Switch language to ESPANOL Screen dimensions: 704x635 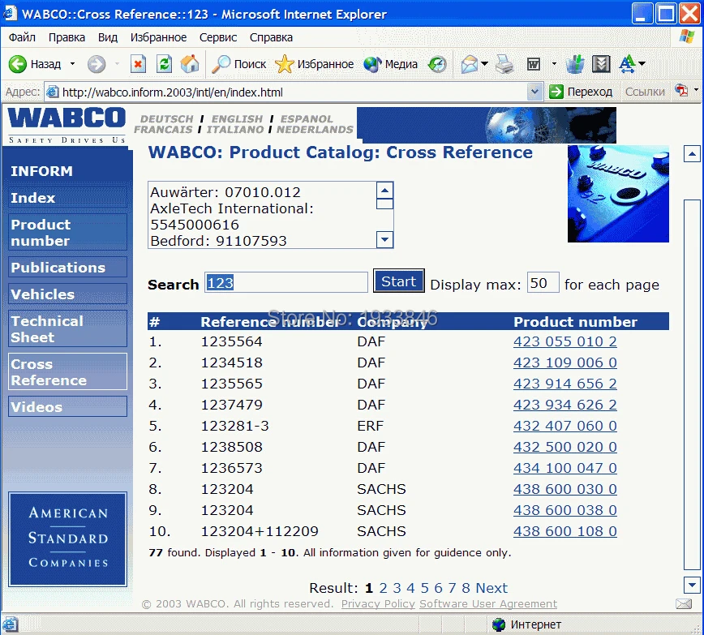click(x=307, y=119)
